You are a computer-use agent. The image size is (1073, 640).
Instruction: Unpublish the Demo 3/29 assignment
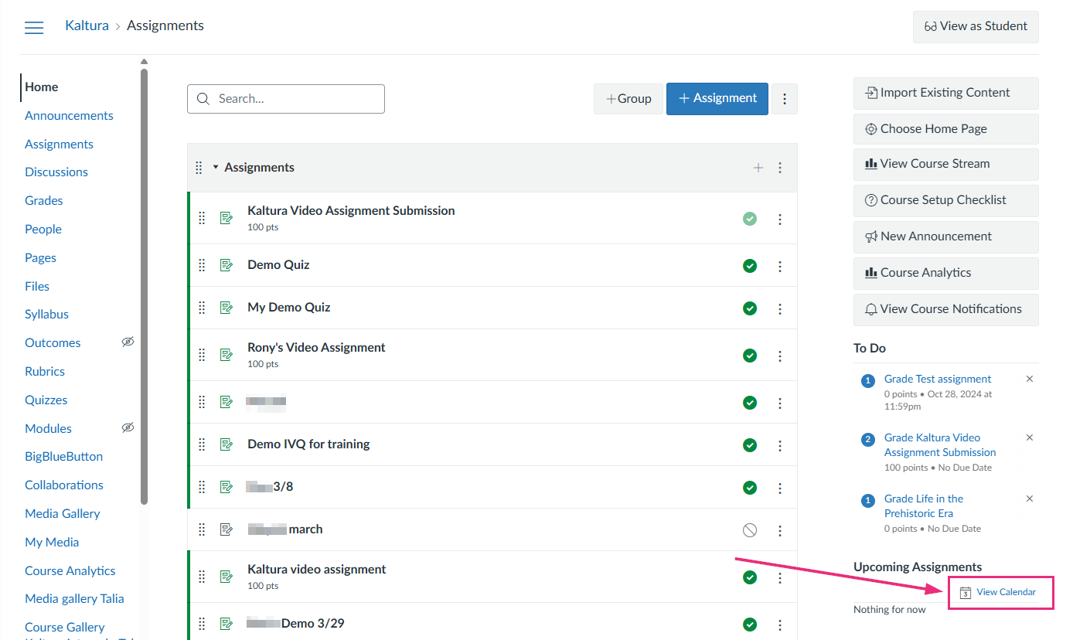749,625
